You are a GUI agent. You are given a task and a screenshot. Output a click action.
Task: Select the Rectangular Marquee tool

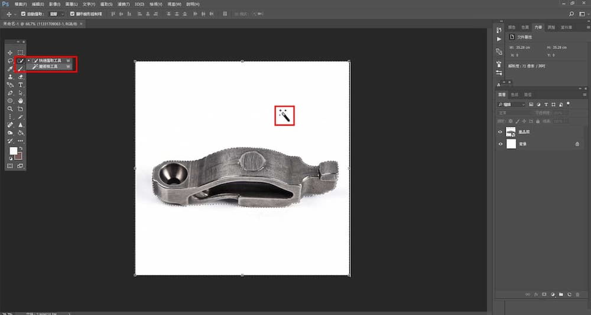point(20,52)
